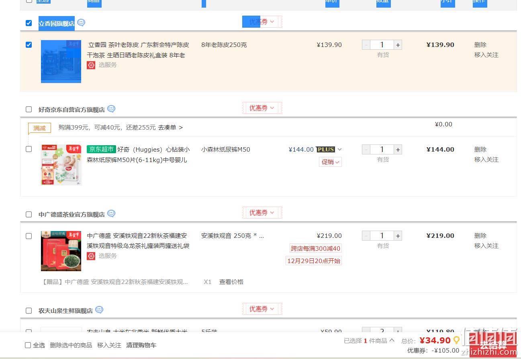Increase quantity of 中广德盛 铁观音
Viewport: 521px width, 359px height.
click(398, 236)
